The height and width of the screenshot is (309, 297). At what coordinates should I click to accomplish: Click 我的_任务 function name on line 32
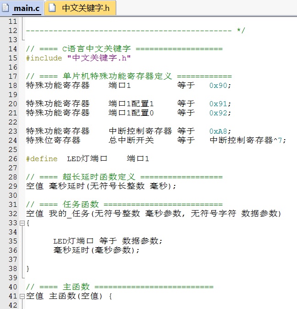(x=69, y=214)
